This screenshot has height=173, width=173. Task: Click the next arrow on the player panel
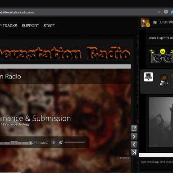pos(134,137)
